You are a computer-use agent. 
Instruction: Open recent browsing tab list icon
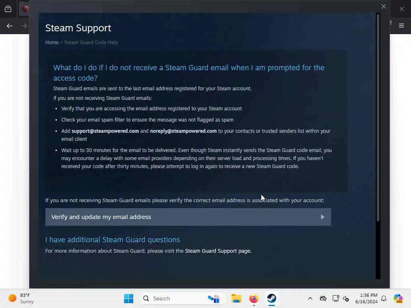[8, 9]
